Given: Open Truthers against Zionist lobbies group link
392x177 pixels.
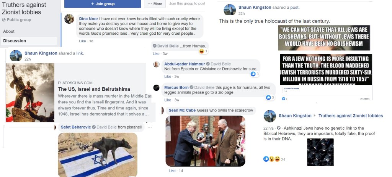Looking at the screenshot, I should (351, 116).
